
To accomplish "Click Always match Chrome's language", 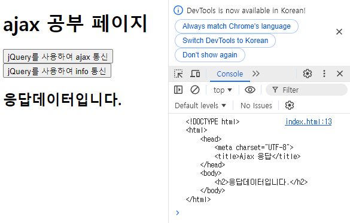I will (x=236, y=26).
